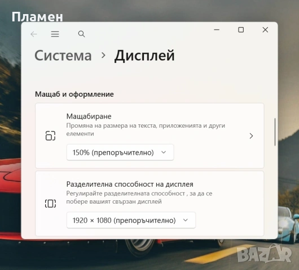Click the Регулирайте разделителната способност description
299x270 pixels.
click(139, 197)
